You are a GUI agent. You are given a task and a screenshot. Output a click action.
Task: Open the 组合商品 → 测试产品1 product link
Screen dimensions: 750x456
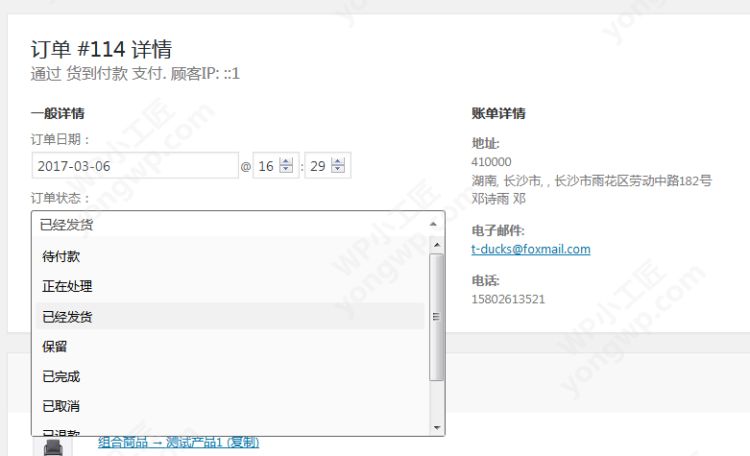pyautogui.click(x=178, y=443)
